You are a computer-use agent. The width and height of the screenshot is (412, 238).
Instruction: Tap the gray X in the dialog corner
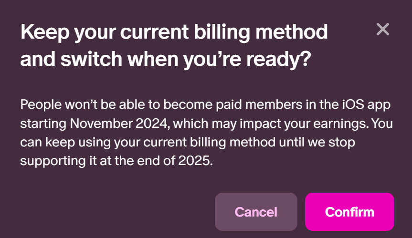click(382, 29)
